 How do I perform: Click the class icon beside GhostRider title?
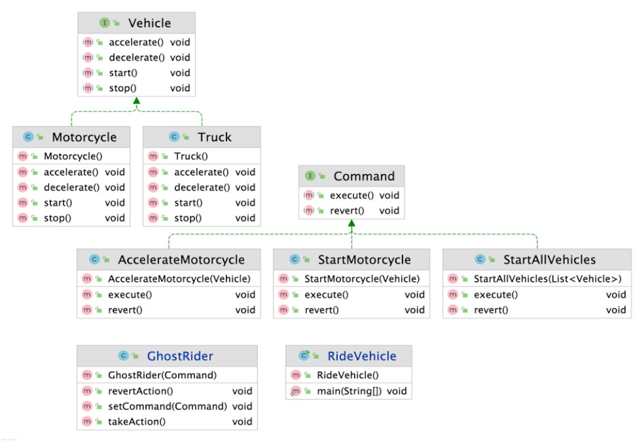pos(123,356)
